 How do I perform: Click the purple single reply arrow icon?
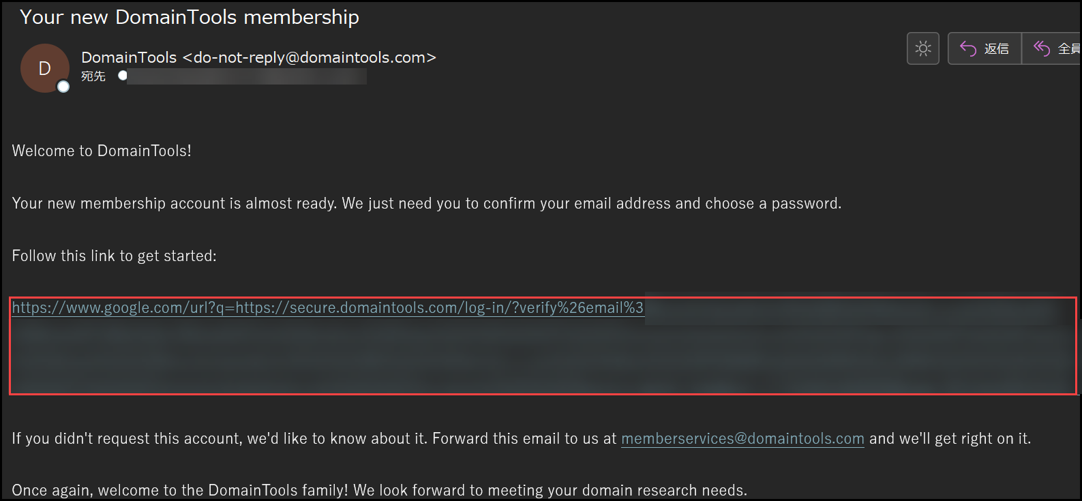(x=968, y=48)
